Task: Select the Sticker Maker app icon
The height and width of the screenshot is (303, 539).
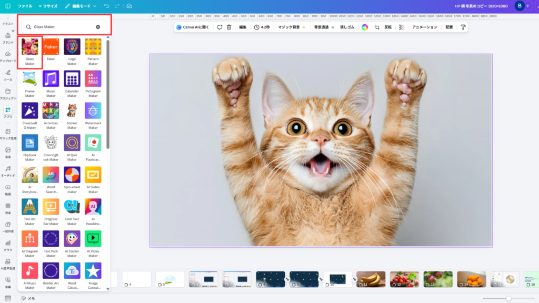Action: (72, 110)
